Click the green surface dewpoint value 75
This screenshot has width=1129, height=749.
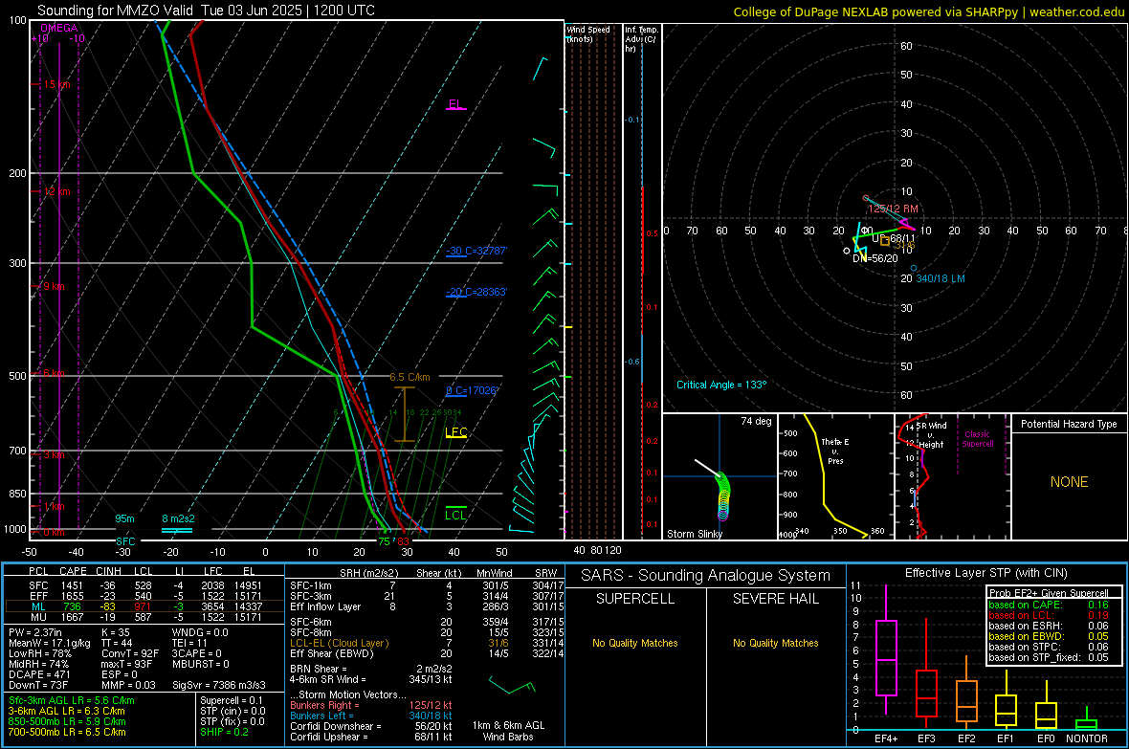[x=385, y=541]
